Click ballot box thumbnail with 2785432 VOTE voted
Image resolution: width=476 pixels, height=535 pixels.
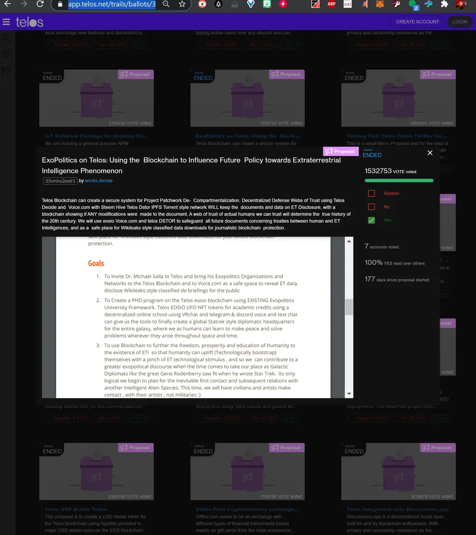point(97,98)
